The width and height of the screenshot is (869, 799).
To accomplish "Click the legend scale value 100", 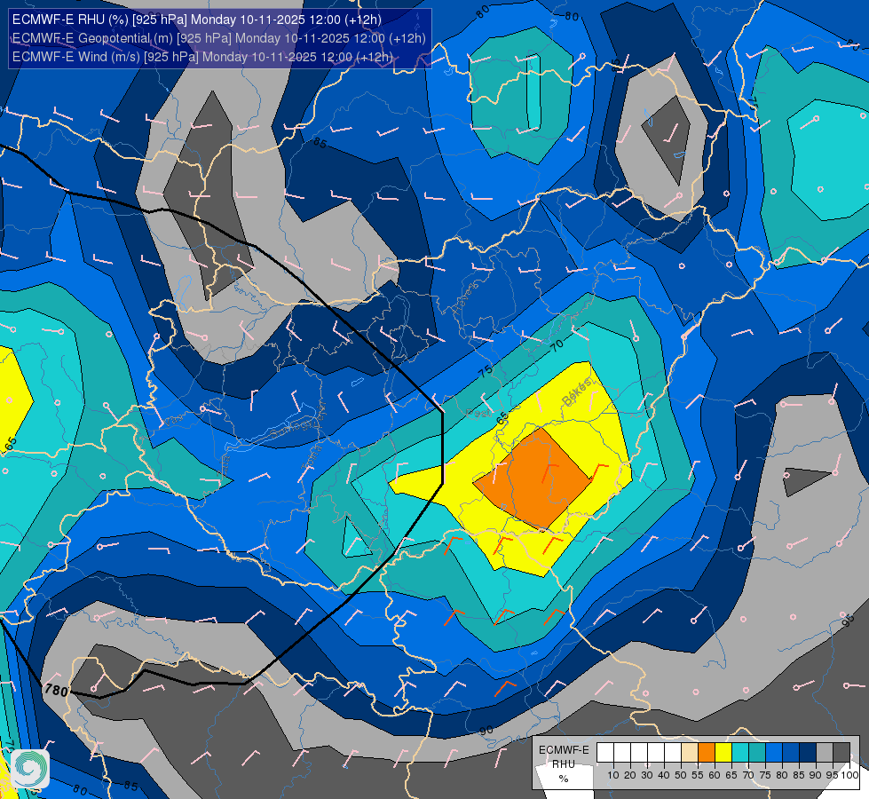I will click(x=849, y=775).
